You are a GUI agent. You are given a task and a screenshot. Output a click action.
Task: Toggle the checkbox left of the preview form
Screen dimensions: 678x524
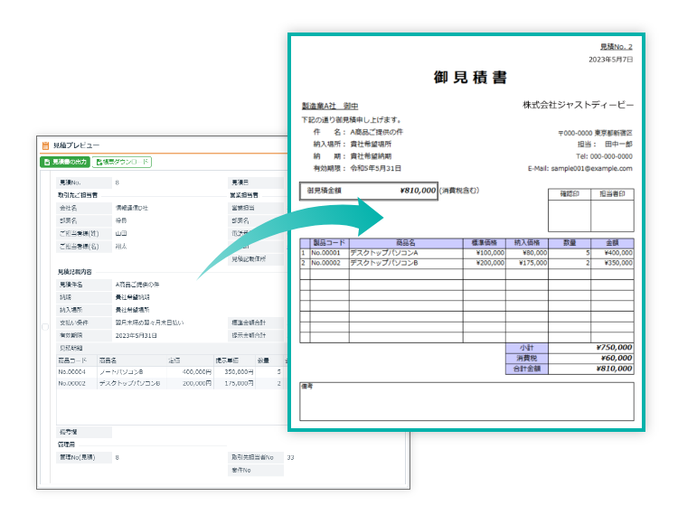click(x=46, y=327)
